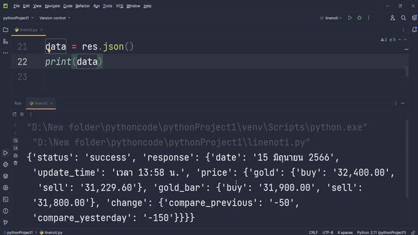Open IDE settings gear icon
The height and width of the screenshot is (235, 418).
pos(414,18)
